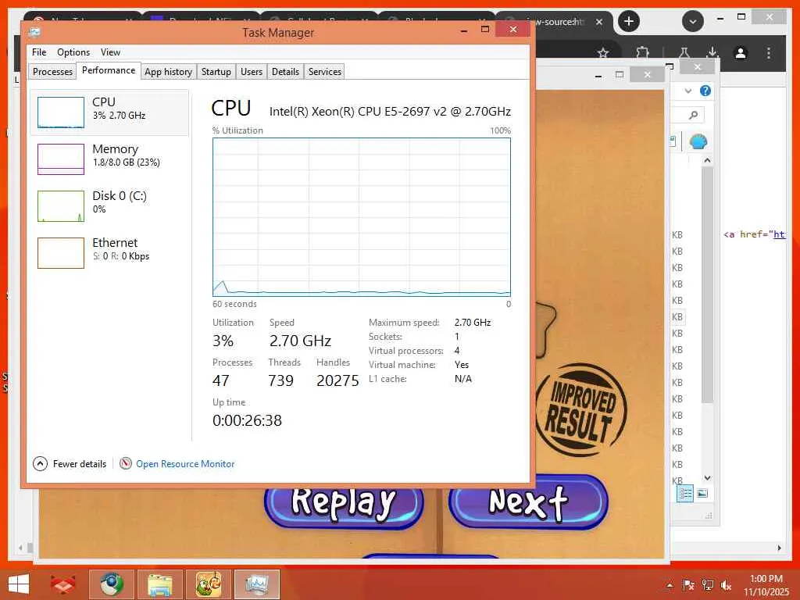Switch to the Processes tab
This screenshot has height=600, width=800.
[x=52, y=71]
